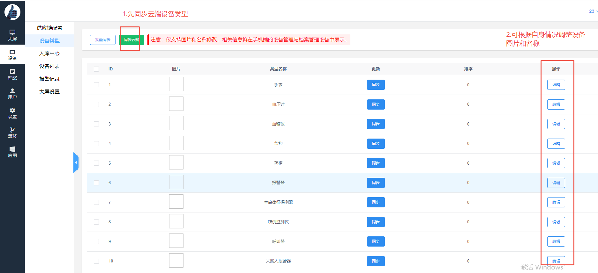Click the 批量同步 button

click(103, 40)
